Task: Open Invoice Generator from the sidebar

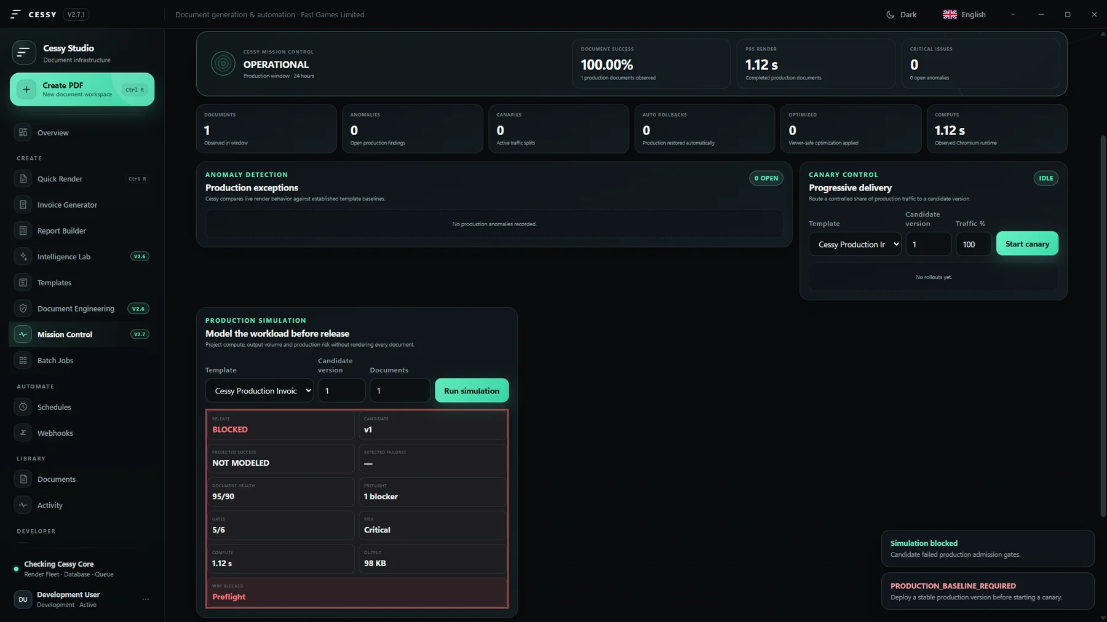Action: tap(82, 205)
